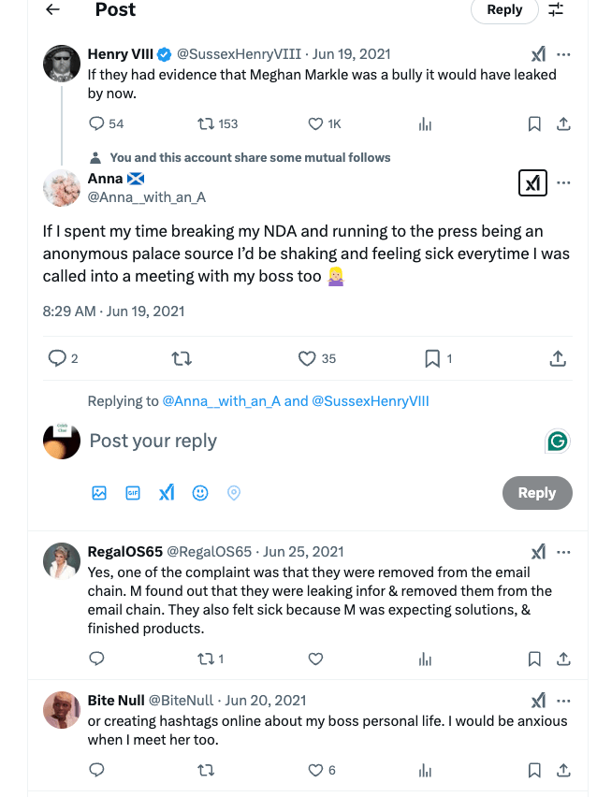View analytics for Henry VIII's post

[425, 123]
